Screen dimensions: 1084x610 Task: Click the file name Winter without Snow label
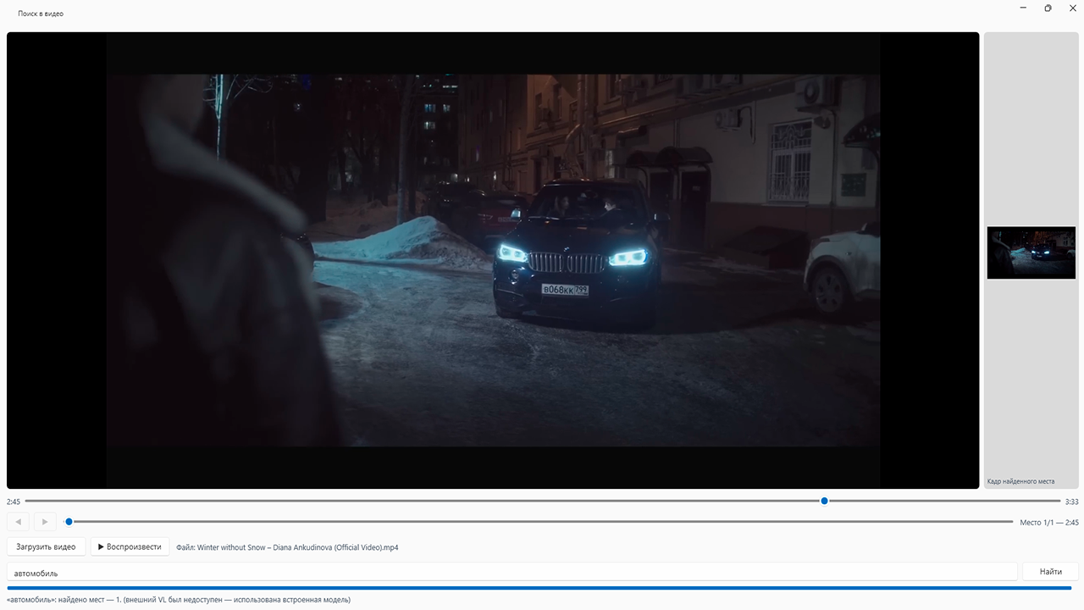pos(287,547)
